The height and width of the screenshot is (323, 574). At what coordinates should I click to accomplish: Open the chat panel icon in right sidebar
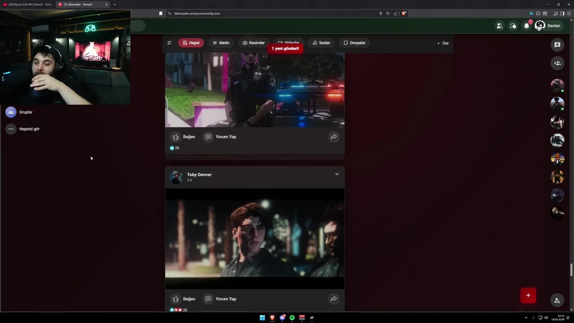coord(557,44)
